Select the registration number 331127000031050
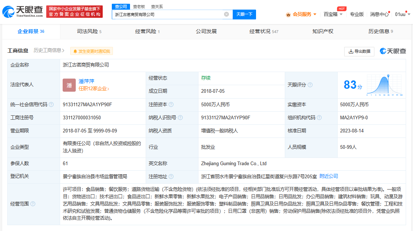413x231 pixels. 82,118
